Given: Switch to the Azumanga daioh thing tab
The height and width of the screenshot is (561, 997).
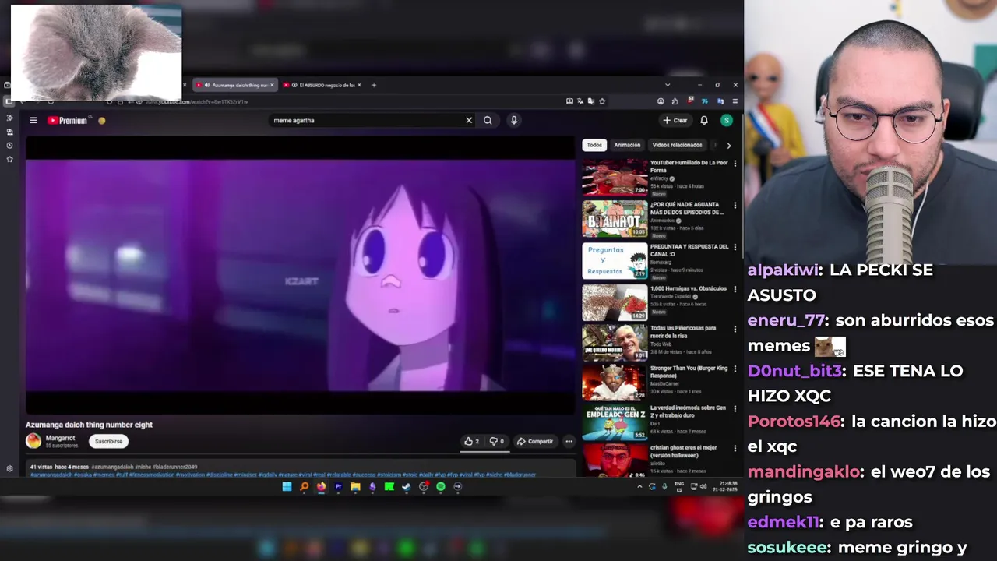Looking at the screenshot, I should 234,85.
